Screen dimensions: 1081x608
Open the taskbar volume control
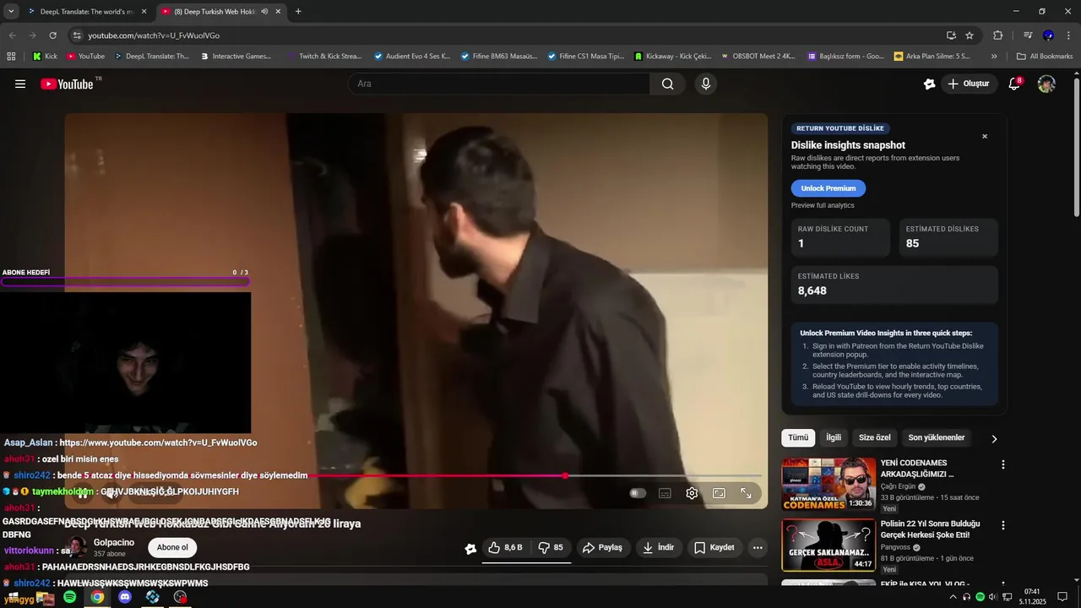point(992,597)
